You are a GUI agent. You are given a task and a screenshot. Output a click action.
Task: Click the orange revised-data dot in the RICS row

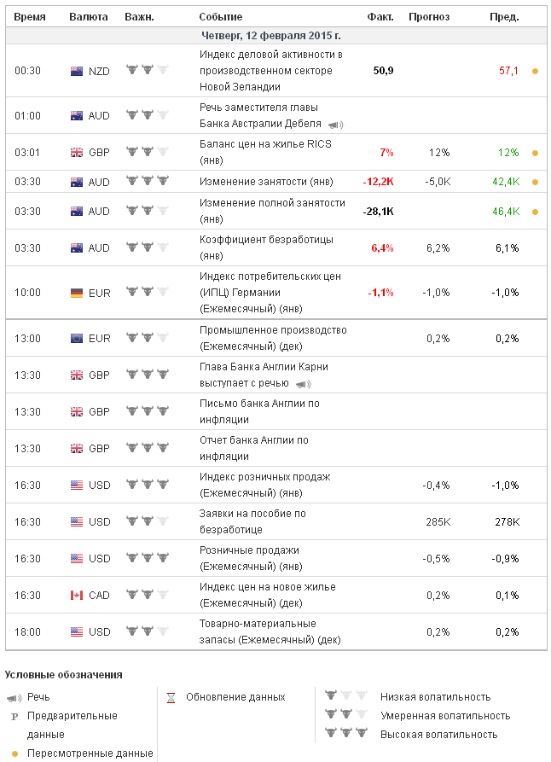(x=535, y=153)
